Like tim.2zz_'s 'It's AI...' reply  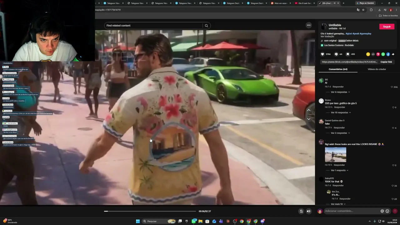393,199
